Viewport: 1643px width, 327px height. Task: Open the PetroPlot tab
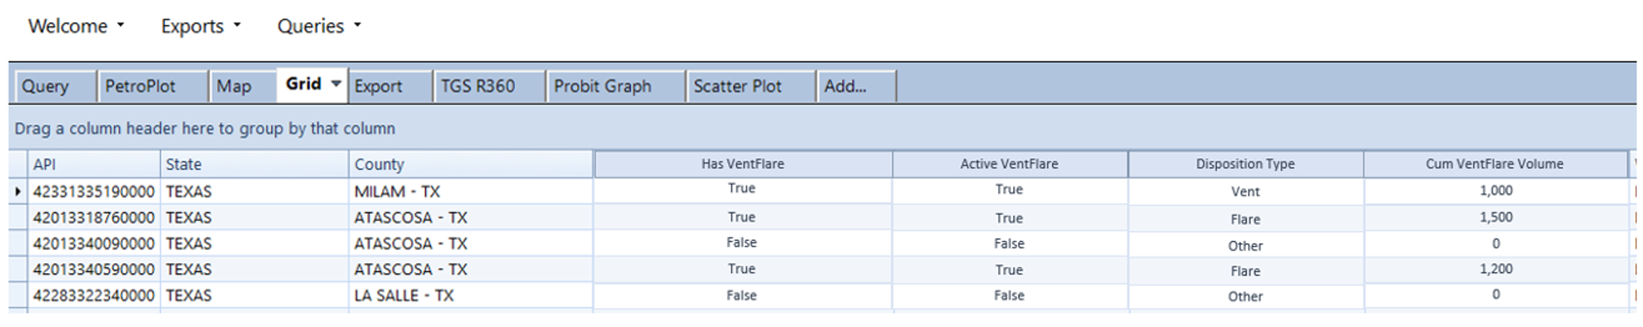153,86
